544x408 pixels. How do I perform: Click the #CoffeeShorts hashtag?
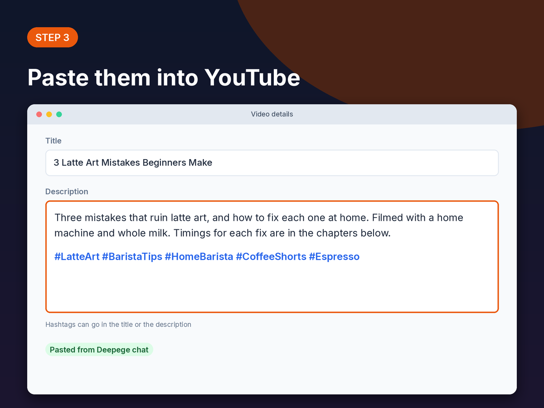(x=271, y=257)
